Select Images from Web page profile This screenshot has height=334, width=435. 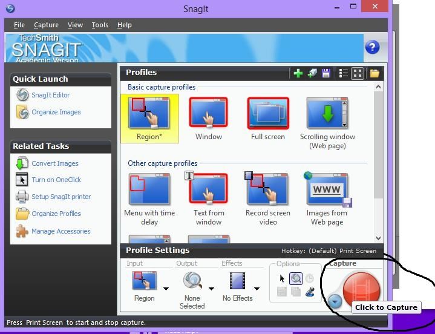point(327,199)
